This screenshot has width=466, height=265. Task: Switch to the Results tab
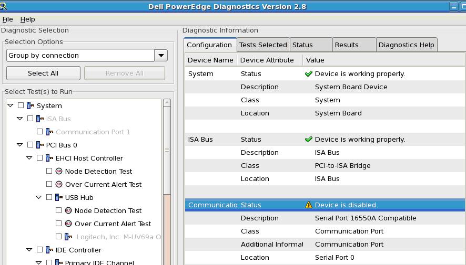coord(354,45)
